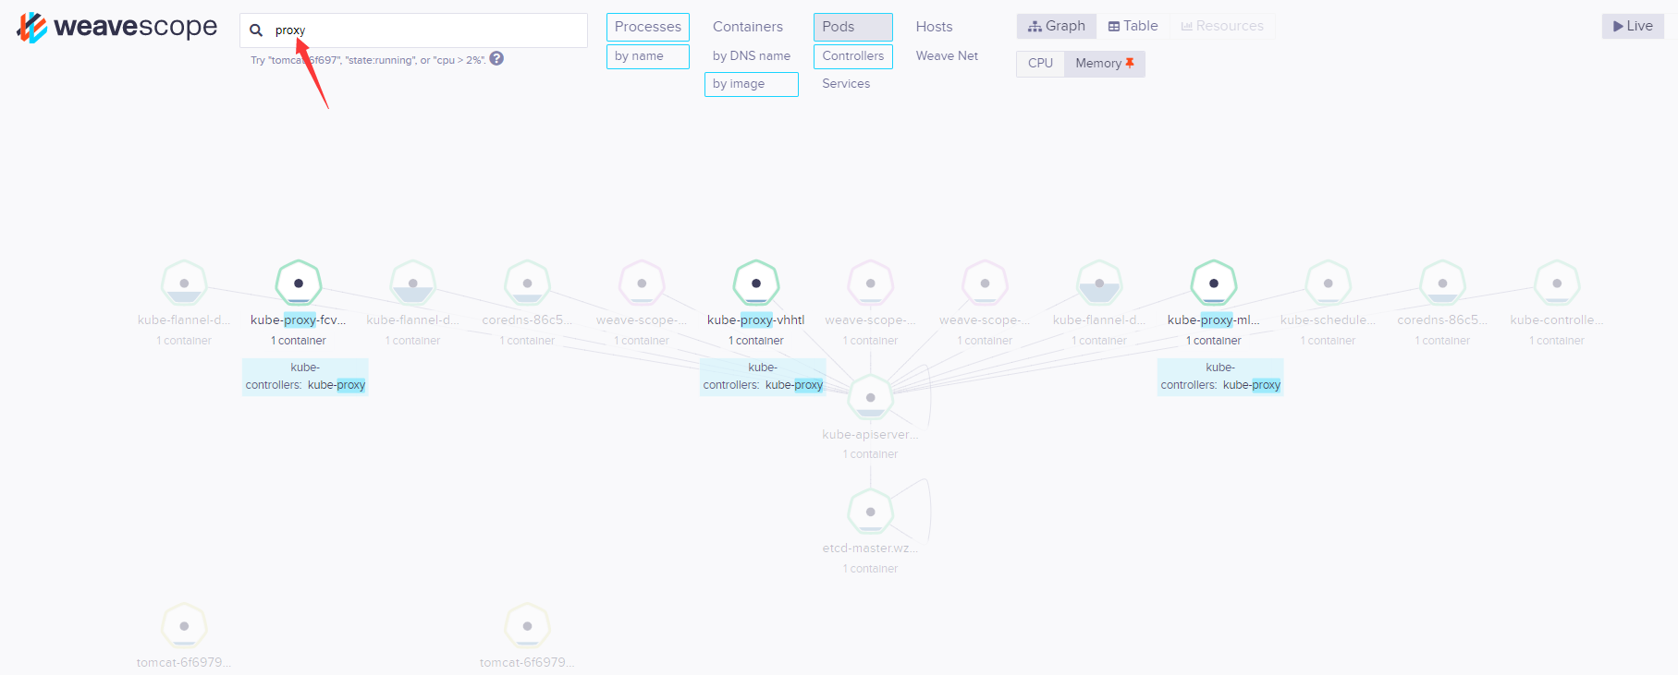This screenshot has width=1678, height=675.
Task: Toggle the pinned Memory metric
Action: [1105, 63]
